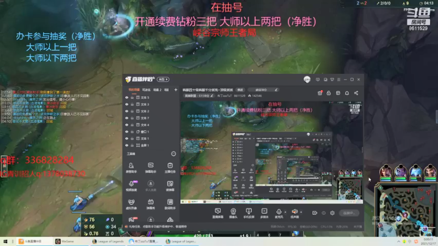The height and width of the screenshot is (246, 438).
Task: Open the 房管助手 room manager tool
Action: 131,168
